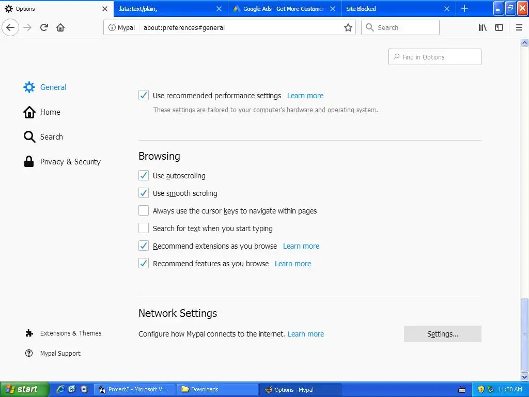Bookmark this page with the star icon

348,27
